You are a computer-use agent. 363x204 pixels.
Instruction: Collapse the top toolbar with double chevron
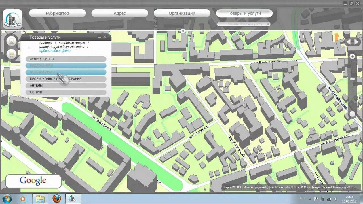pos(183,31)
